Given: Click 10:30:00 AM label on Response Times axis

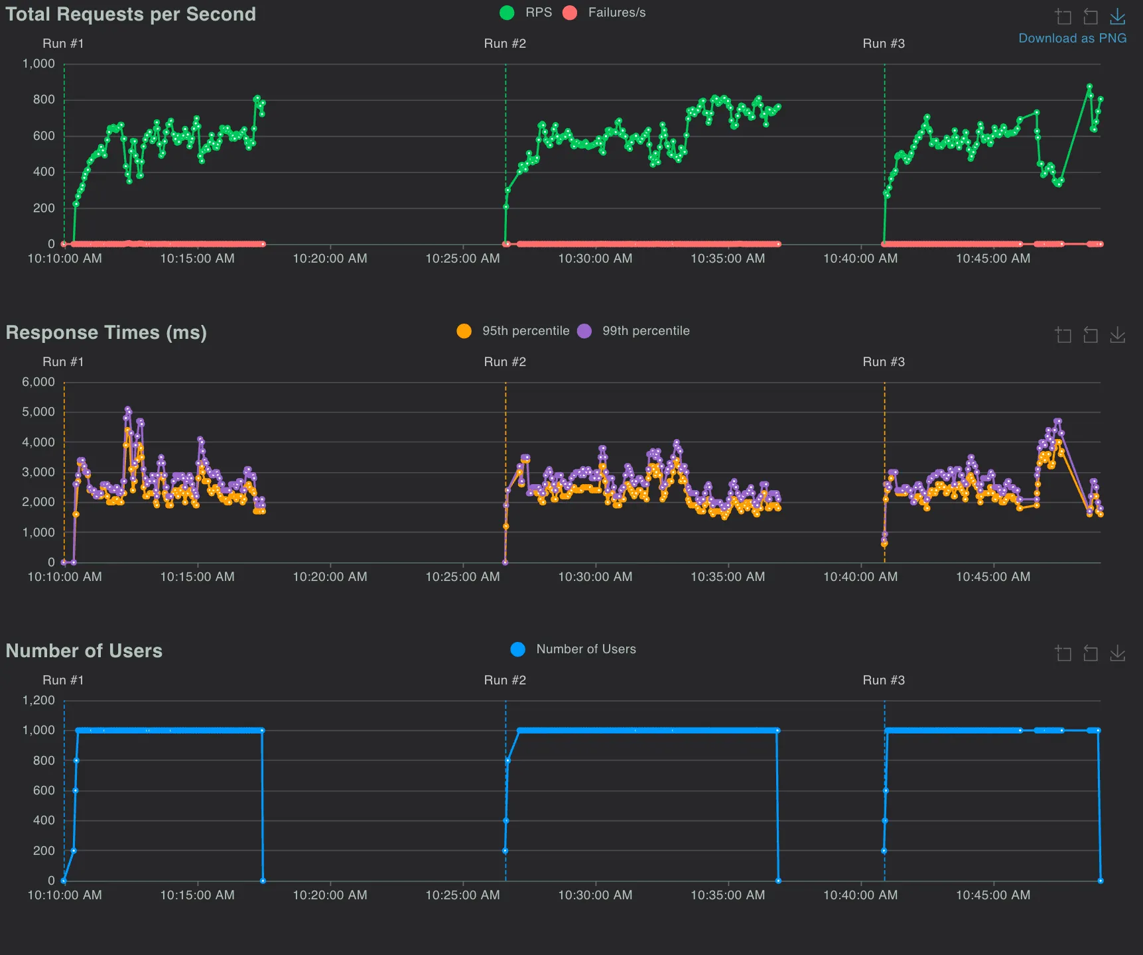Looking at the screenshot, I should click(x=595, y=577).
